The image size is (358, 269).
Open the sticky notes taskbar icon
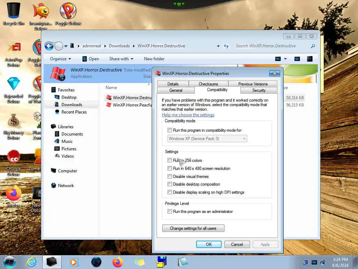tap(139, 262)
